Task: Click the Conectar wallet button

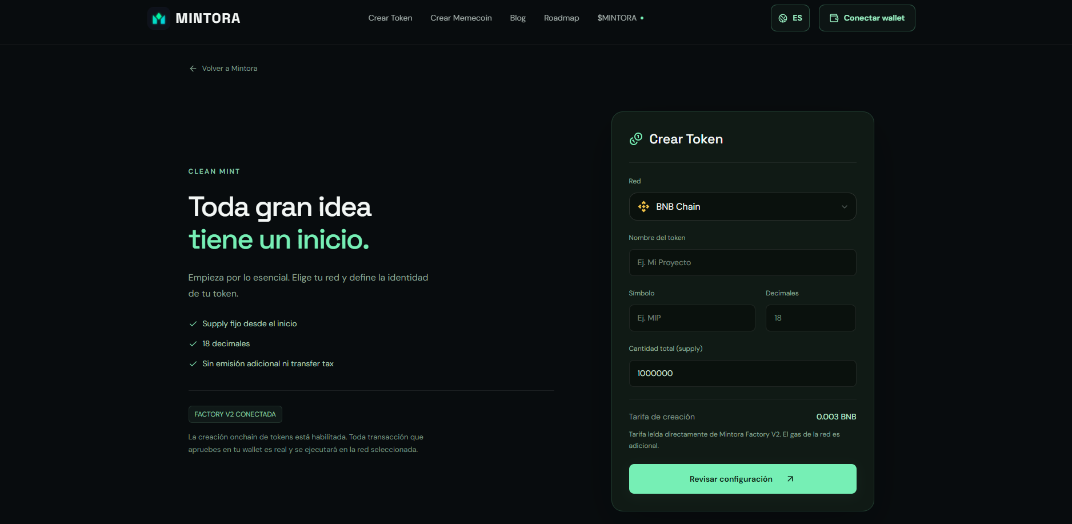Action: (x=867, y=18)
